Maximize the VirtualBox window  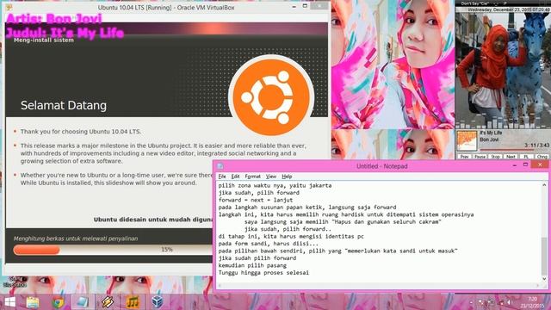pyautogui.click(x=305, y=6)
